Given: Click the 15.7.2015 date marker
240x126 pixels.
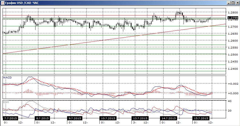Looking at the screenshot, I should point(201,118).
